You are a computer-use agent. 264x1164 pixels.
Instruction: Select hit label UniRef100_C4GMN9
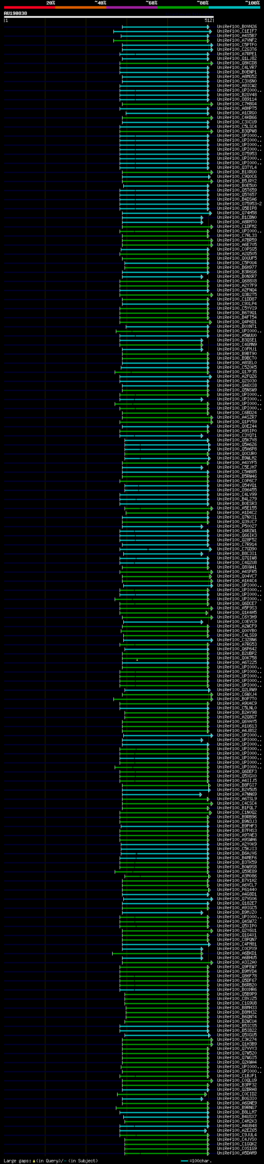tap(236, 344)
